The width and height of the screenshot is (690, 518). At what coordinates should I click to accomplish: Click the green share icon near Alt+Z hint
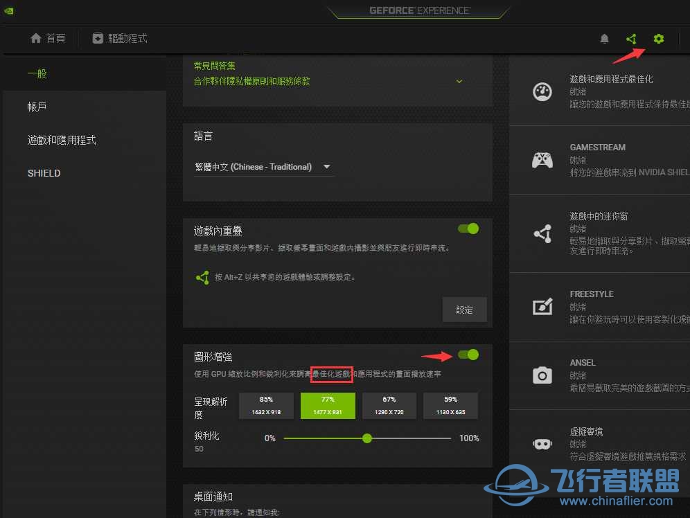[202, 277]
